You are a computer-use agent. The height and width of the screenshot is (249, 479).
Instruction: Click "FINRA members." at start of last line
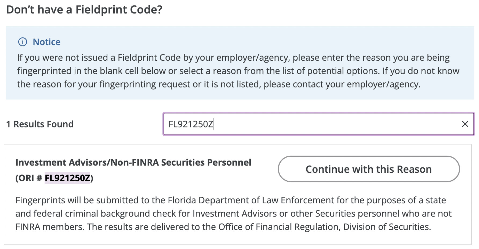[x=50, y=227]
